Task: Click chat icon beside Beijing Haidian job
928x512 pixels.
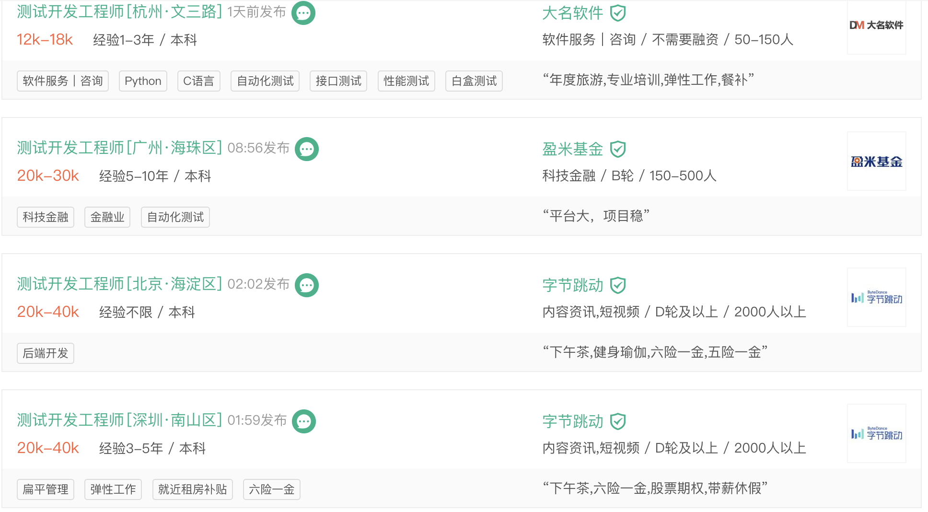Action: (x=307, y=285)
